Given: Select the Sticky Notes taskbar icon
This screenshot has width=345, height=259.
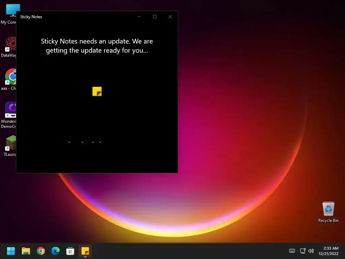Looking at the screenshot, I should pos(85,251).
